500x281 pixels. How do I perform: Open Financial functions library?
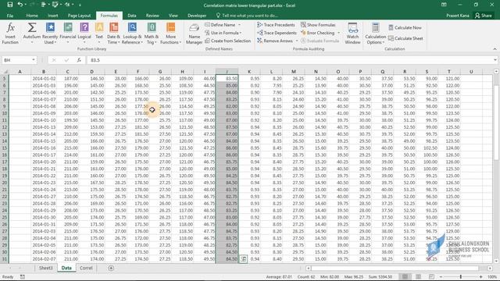tap(68, 33)
